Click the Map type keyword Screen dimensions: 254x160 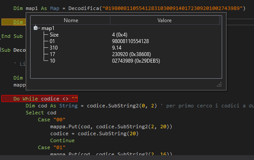55,8
